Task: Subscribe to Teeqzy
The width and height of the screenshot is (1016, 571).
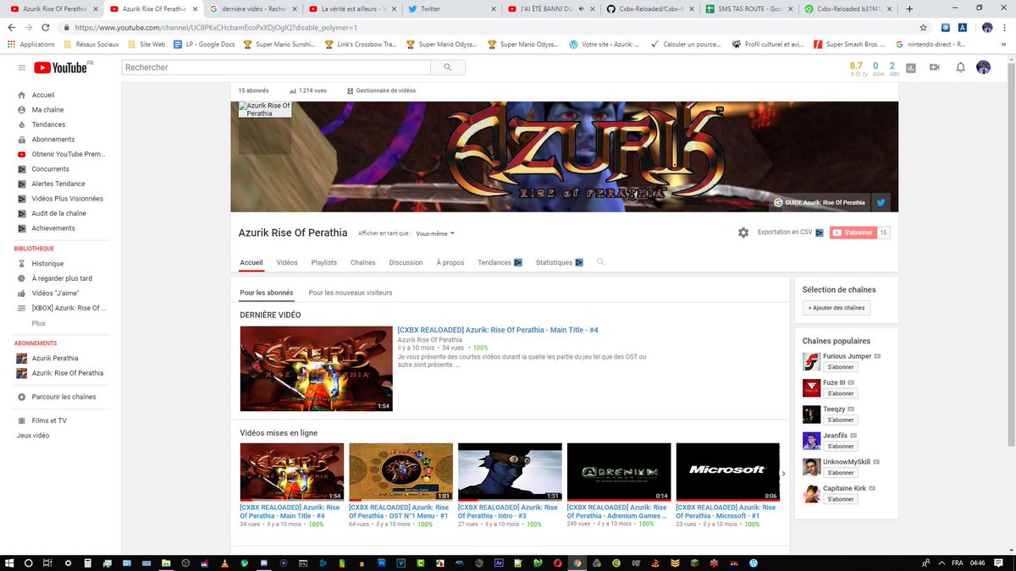Action: [x=840, y=420]
